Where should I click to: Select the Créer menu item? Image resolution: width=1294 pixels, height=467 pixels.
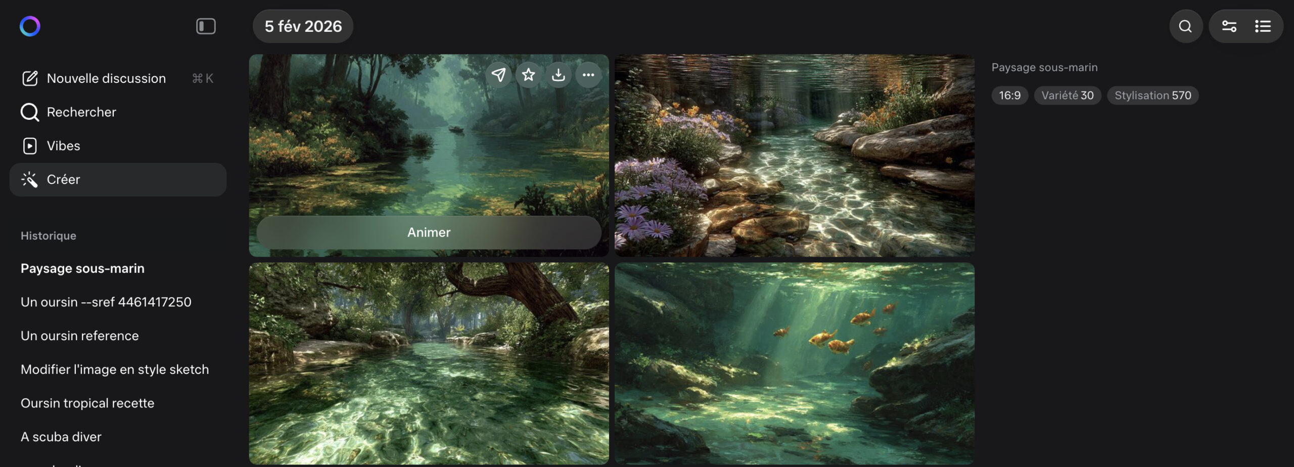pos(118,179)
